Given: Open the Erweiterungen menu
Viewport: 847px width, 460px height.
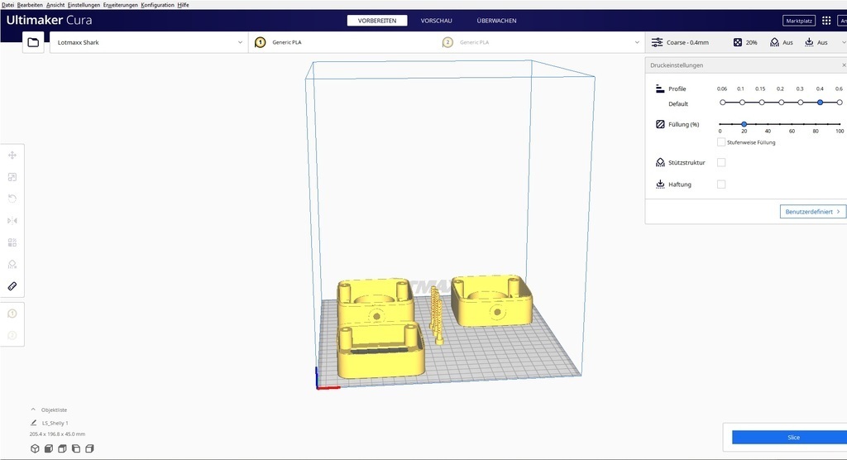Looking at the screenshot, I should point(121,5).
